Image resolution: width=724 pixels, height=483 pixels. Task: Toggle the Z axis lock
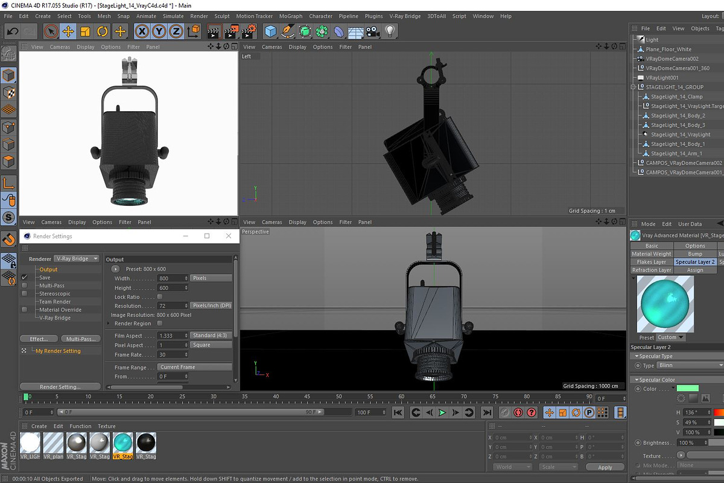176,31
